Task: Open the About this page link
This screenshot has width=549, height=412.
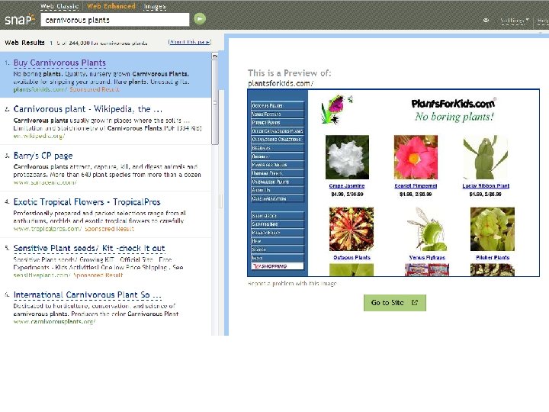Action: pyautogui.click(x=189, y=42)
